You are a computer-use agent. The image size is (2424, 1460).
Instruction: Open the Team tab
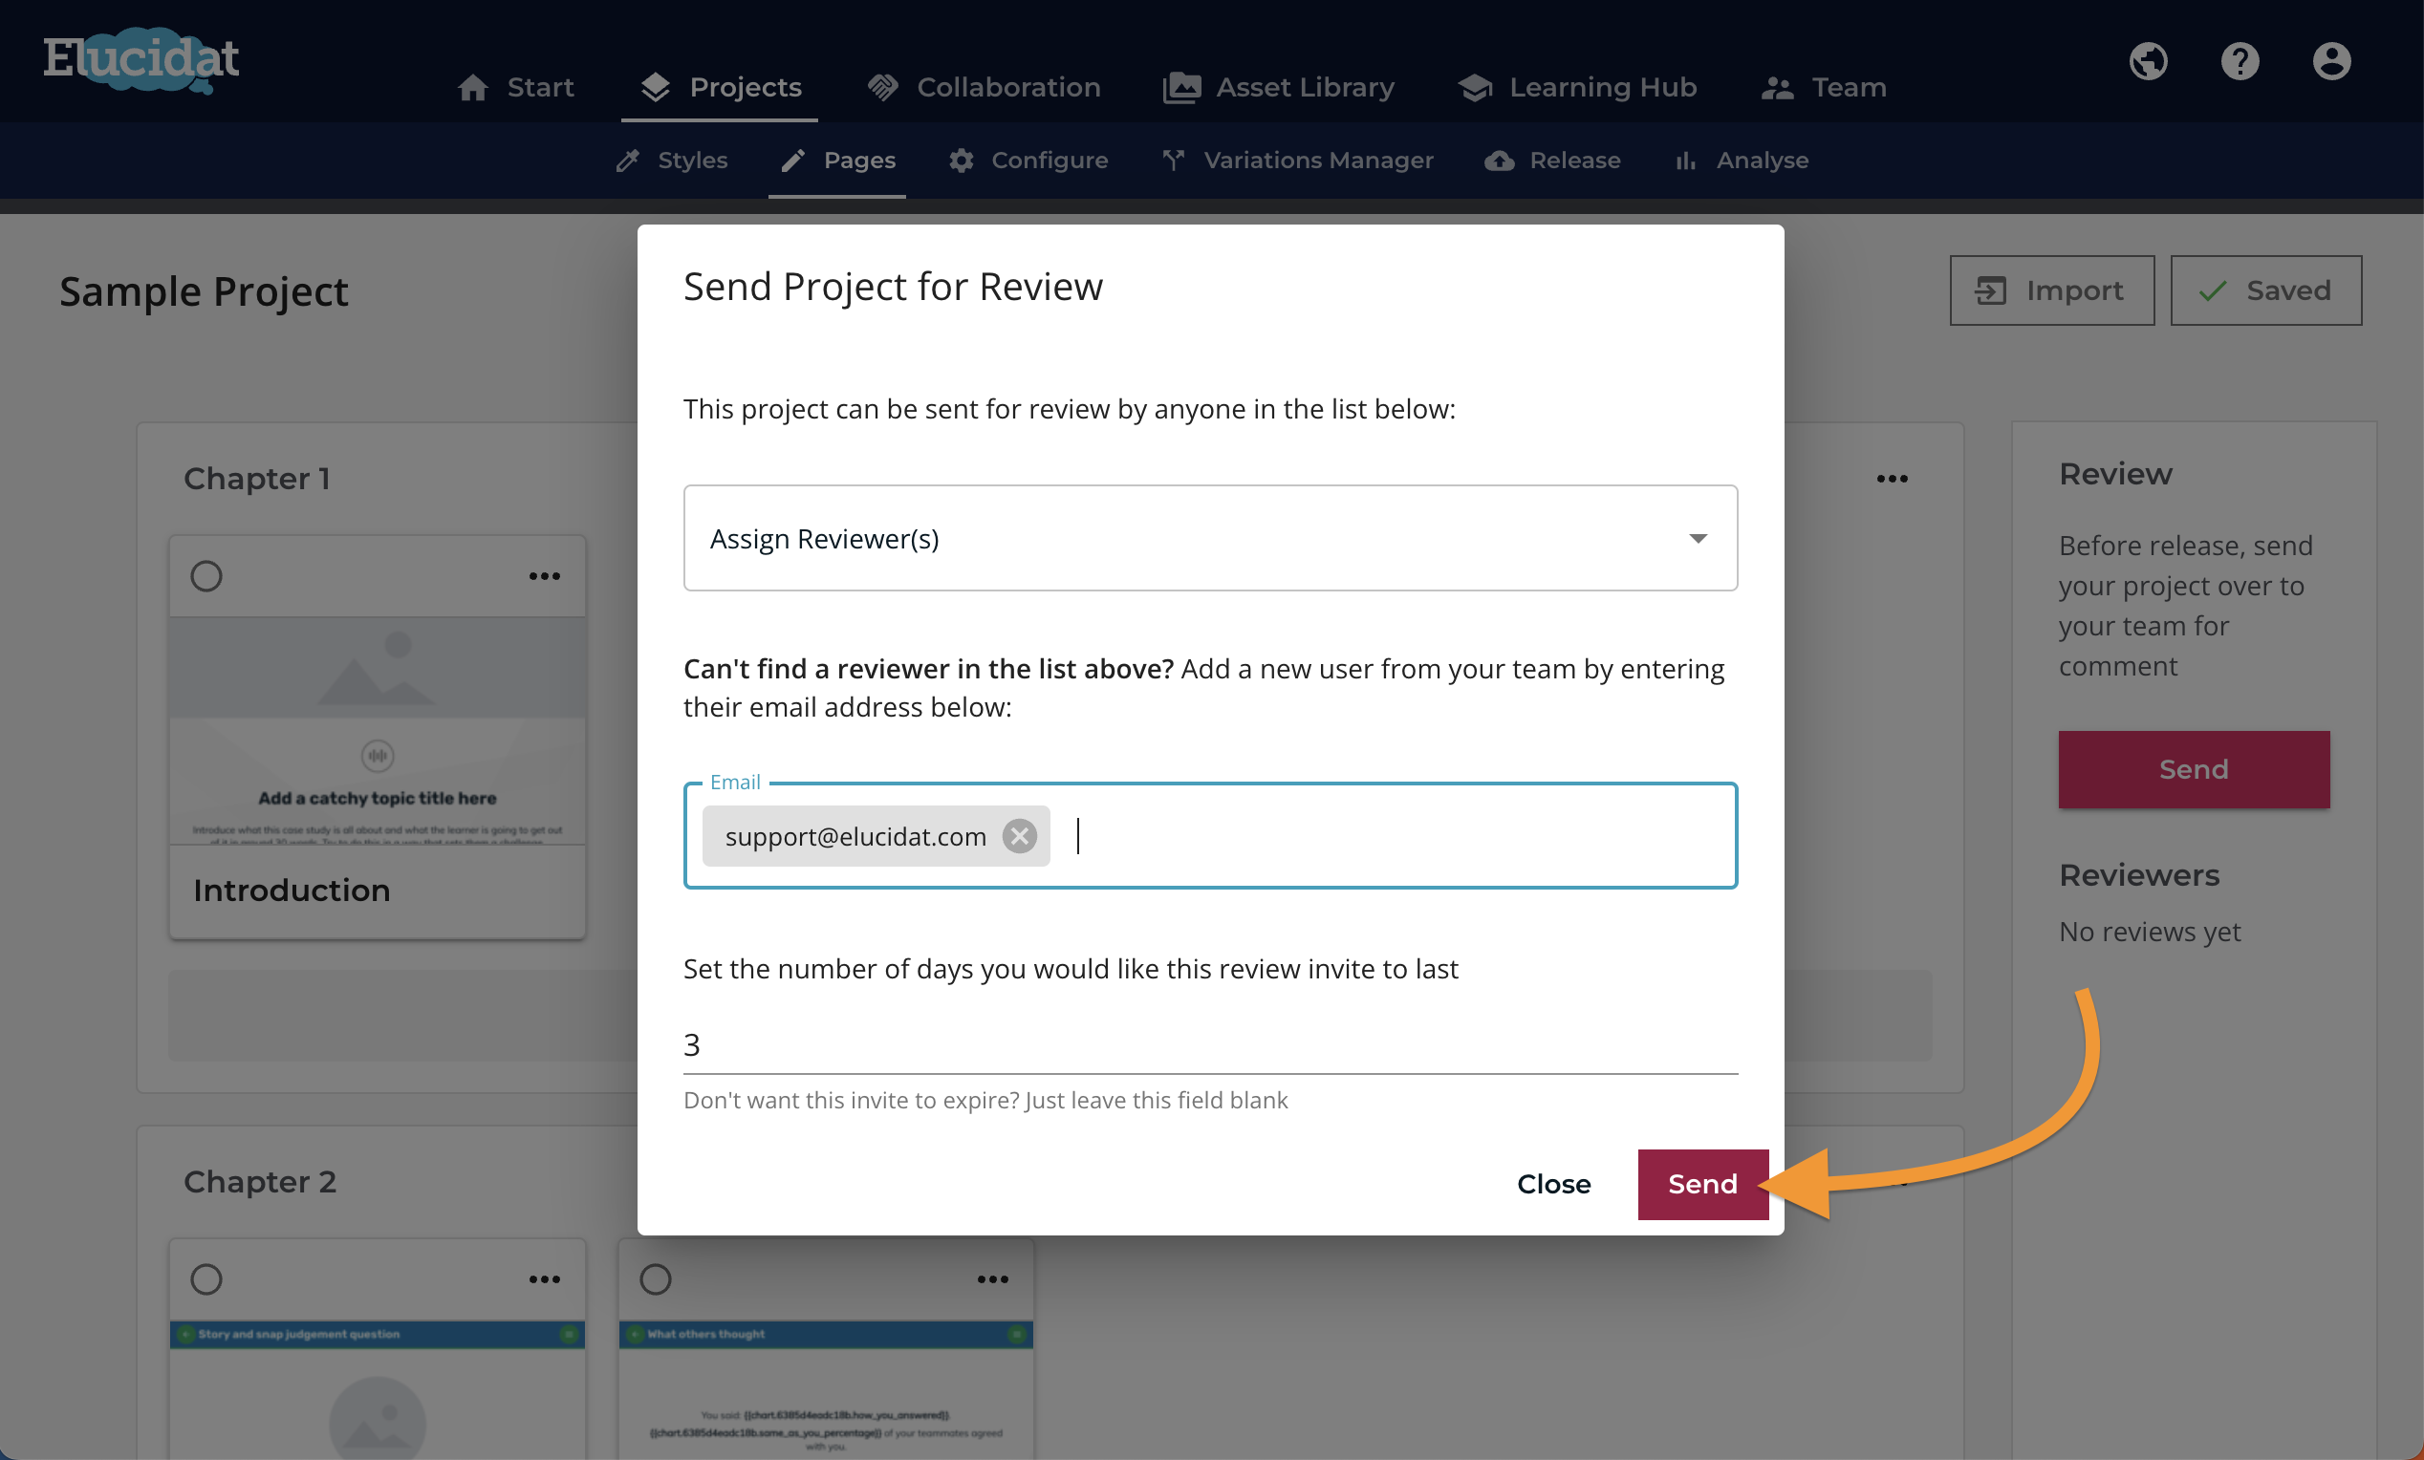click(1823, 88)
